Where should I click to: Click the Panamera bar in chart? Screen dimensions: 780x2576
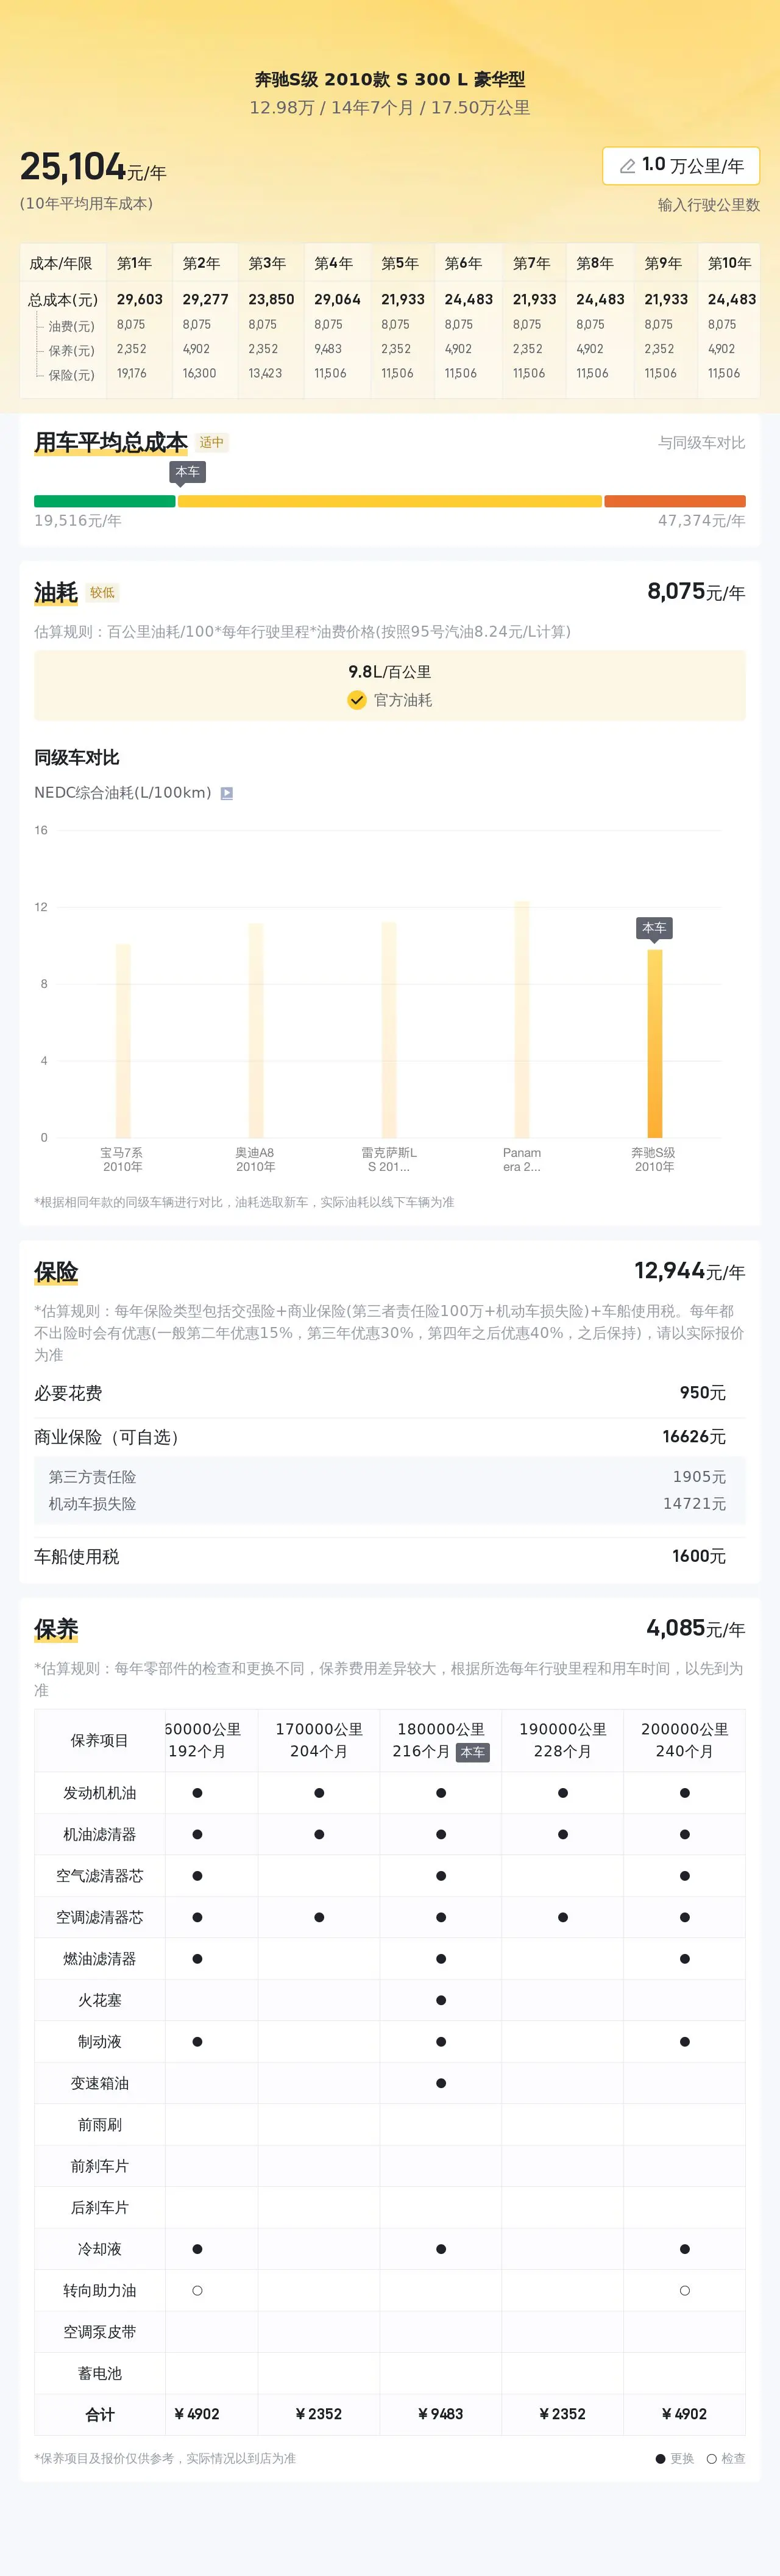tap(522, 1019)
